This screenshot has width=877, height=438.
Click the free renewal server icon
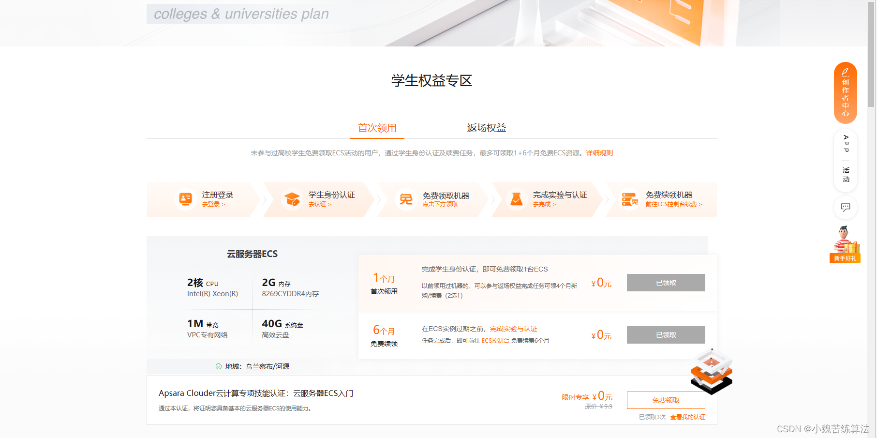tap(630, 199)
